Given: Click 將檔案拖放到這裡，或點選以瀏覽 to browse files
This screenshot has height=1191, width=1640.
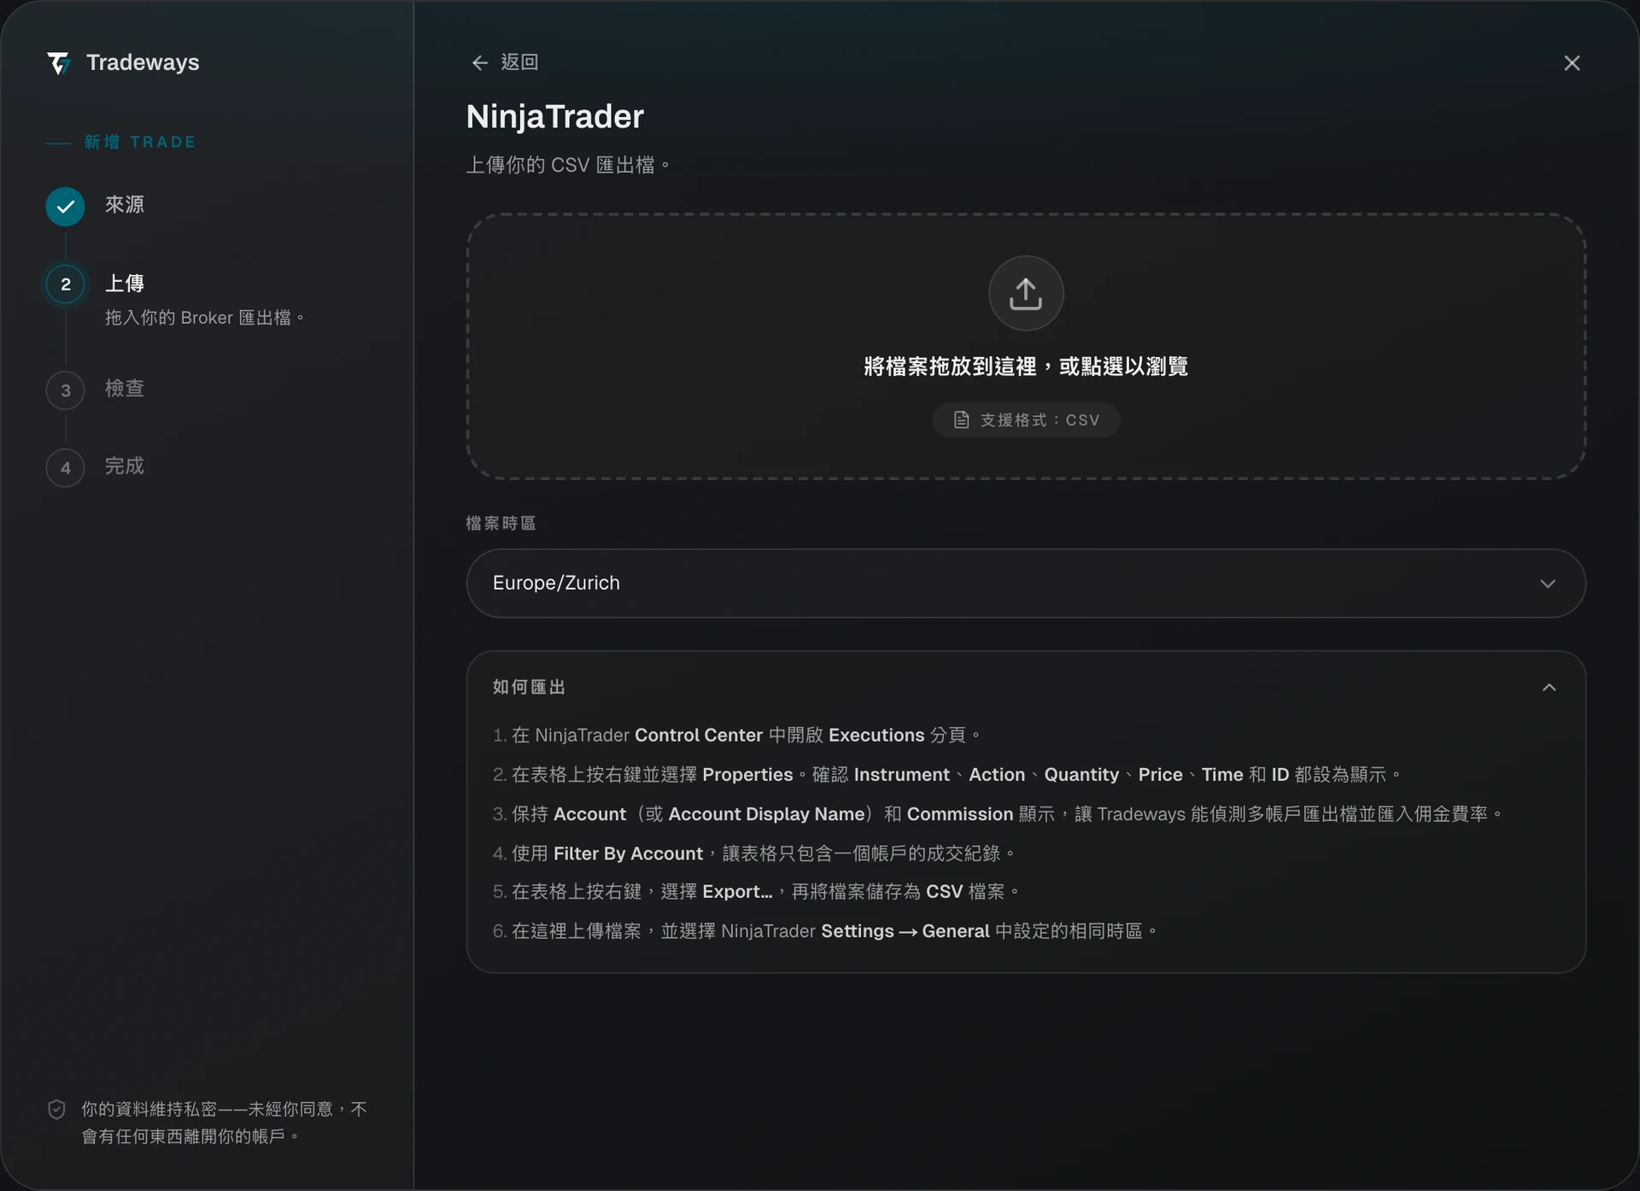Looking at the screenshot, I should pyautogui.click(x=1026, y=367).
